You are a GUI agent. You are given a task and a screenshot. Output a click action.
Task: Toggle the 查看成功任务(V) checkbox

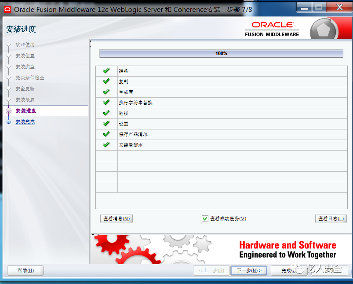pos(205,218)
